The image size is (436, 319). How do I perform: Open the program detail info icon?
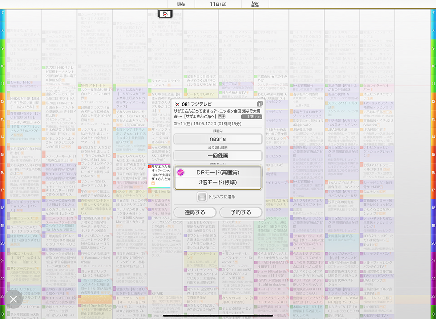pyautogui.click(x=259, y=104)
